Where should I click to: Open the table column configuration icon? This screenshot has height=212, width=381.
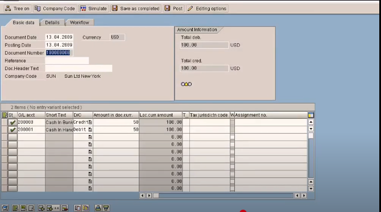(x=311, y=115)
